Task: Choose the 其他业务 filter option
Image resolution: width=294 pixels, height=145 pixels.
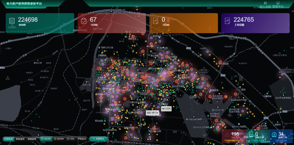Action: point(32,139)
